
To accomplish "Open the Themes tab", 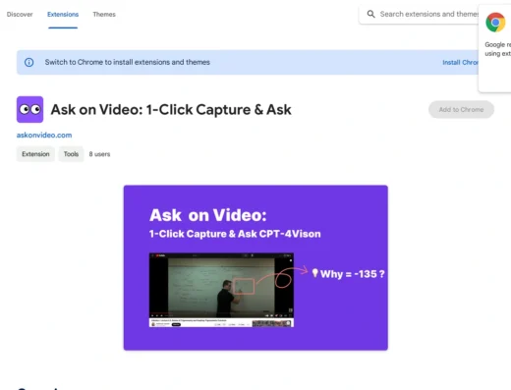I will click(104, 15).
